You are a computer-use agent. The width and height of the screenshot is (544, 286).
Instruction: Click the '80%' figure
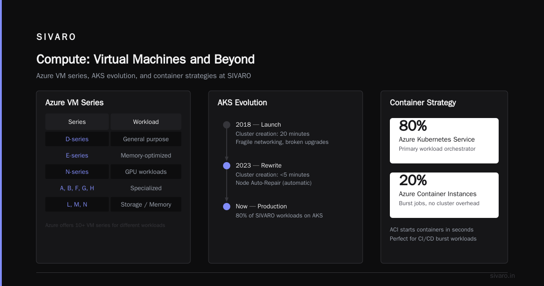coord(413,126)
